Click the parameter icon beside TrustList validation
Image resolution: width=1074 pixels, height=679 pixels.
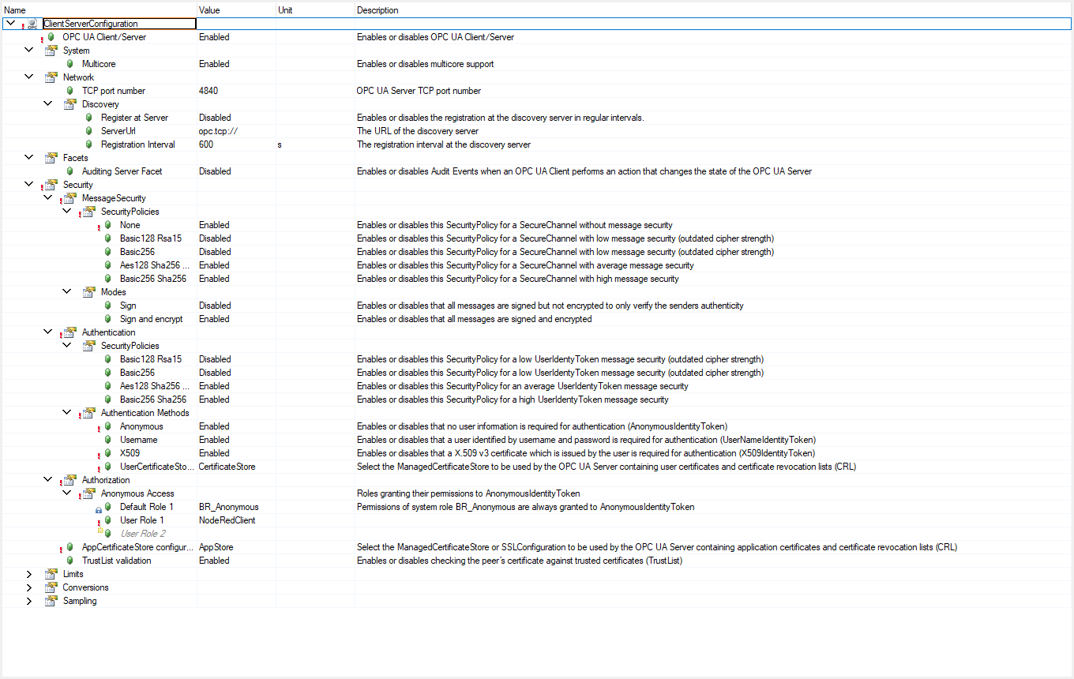point(70,561)
